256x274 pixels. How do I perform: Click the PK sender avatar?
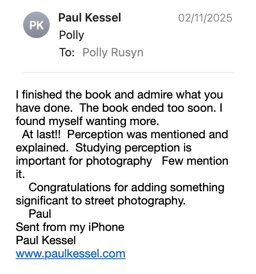(36, 25)
